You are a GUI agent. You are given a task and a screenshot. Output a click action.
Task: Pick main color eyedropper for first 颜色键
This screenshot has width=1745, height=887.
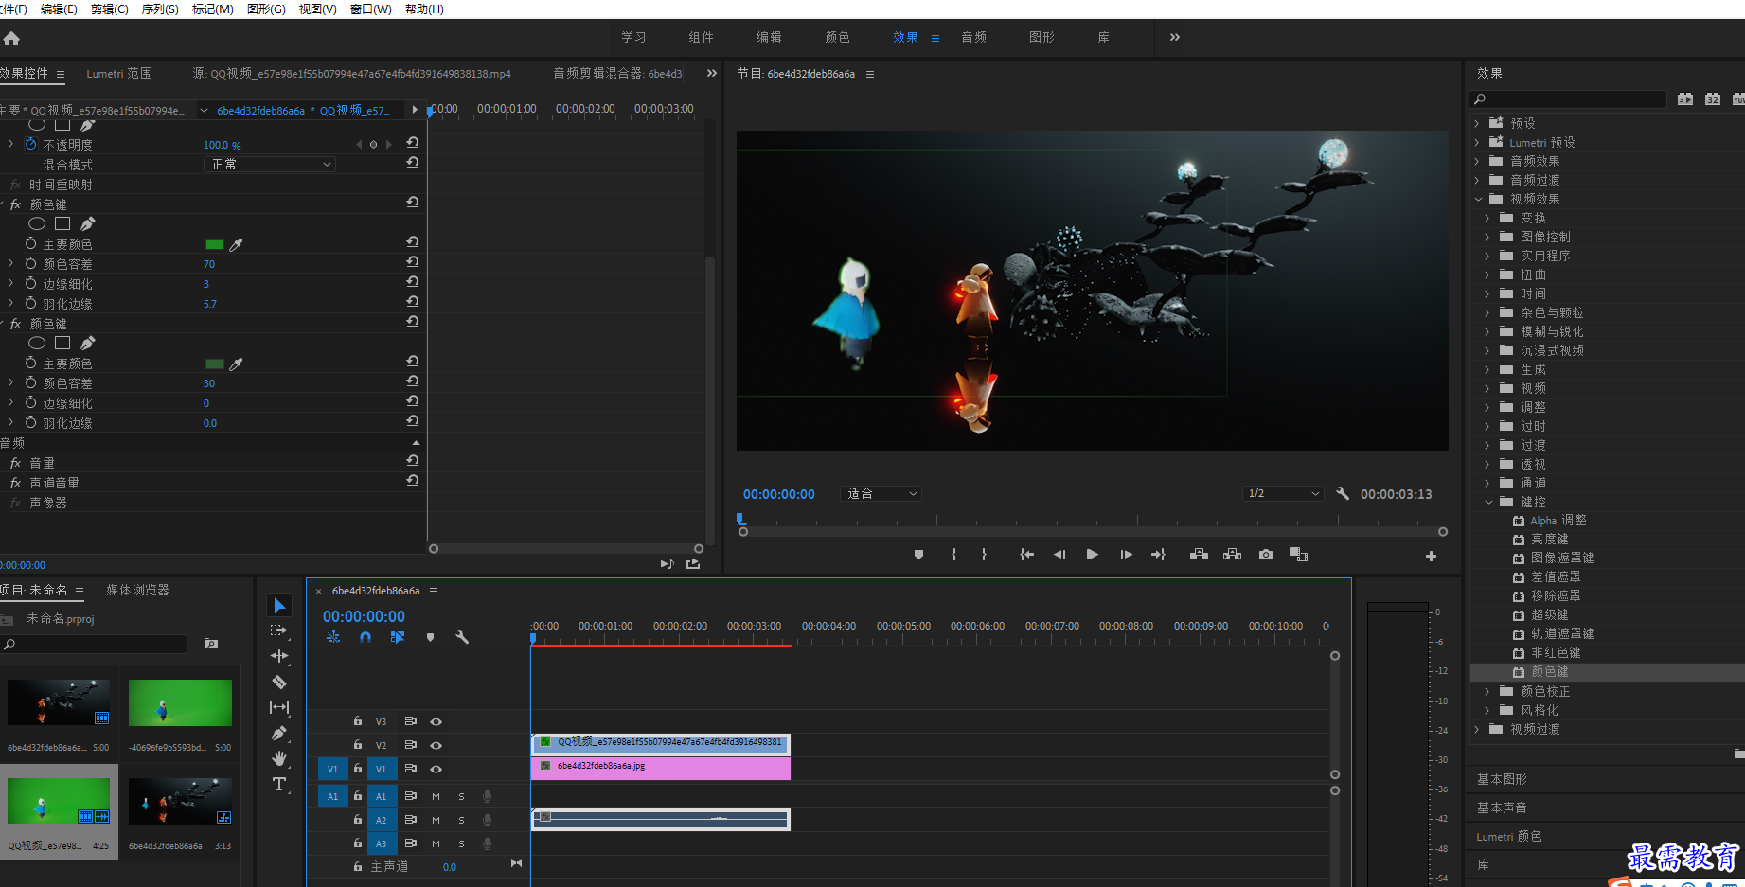click(237, 244)
